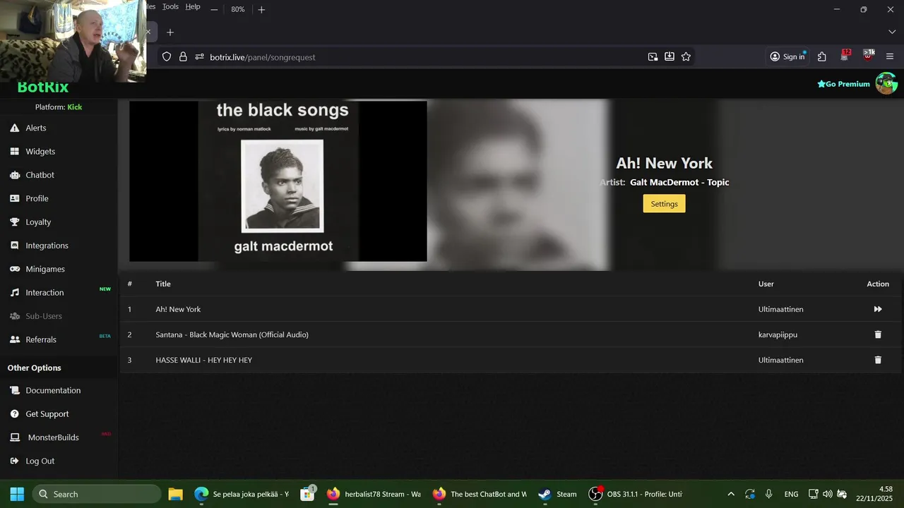Viewport: 904px width, 508px height.
Task: Click the shield tracking protection icon
Action: coord(167,56)
